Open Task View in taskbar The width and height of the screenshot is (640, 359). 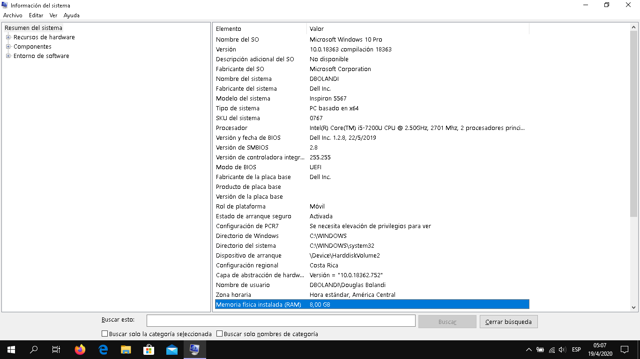pos(56,349)
